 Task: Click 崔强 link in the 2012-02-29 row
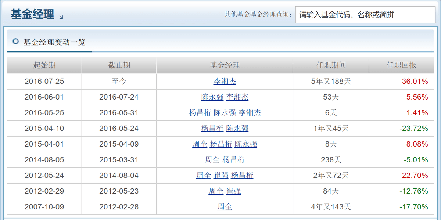(234, 191)
